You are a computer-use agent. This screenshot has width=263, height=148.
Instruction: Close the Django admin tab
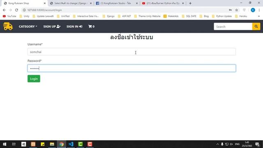click(x=91, y=3)
